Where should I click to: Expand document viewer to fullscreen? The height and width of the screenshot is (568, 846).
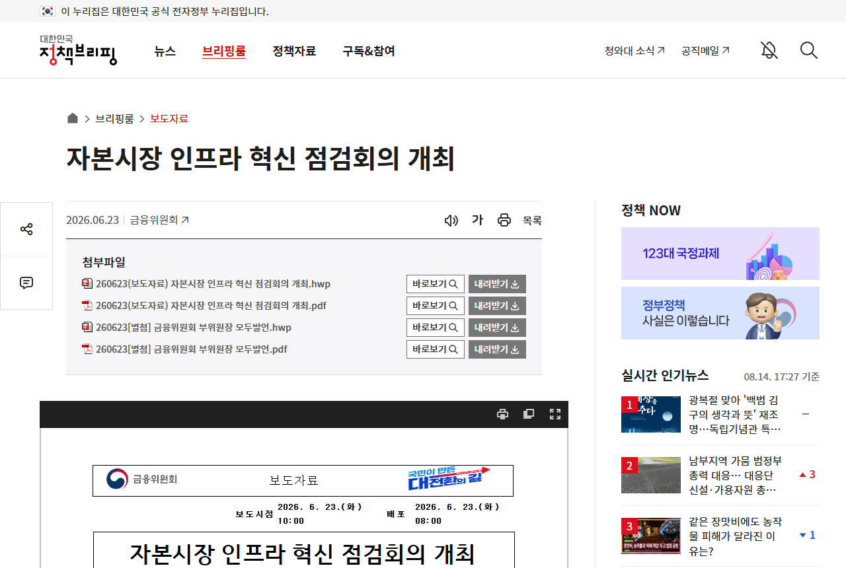click(x=555, y=414)
